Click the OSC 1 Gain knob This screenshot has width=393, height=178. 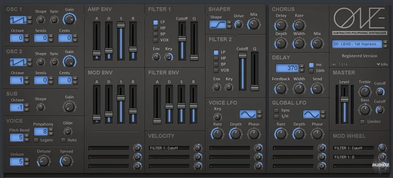(x=70, y=19)
